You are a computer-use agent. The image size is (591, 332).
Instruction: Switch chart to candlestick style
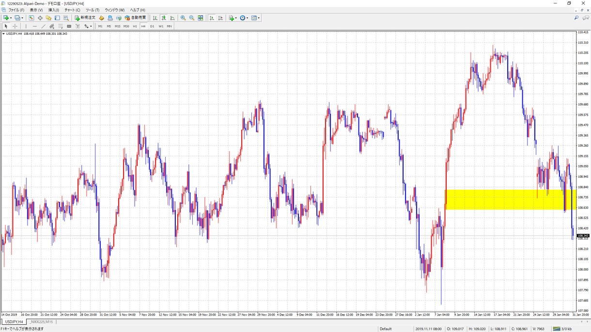[164, 18]
